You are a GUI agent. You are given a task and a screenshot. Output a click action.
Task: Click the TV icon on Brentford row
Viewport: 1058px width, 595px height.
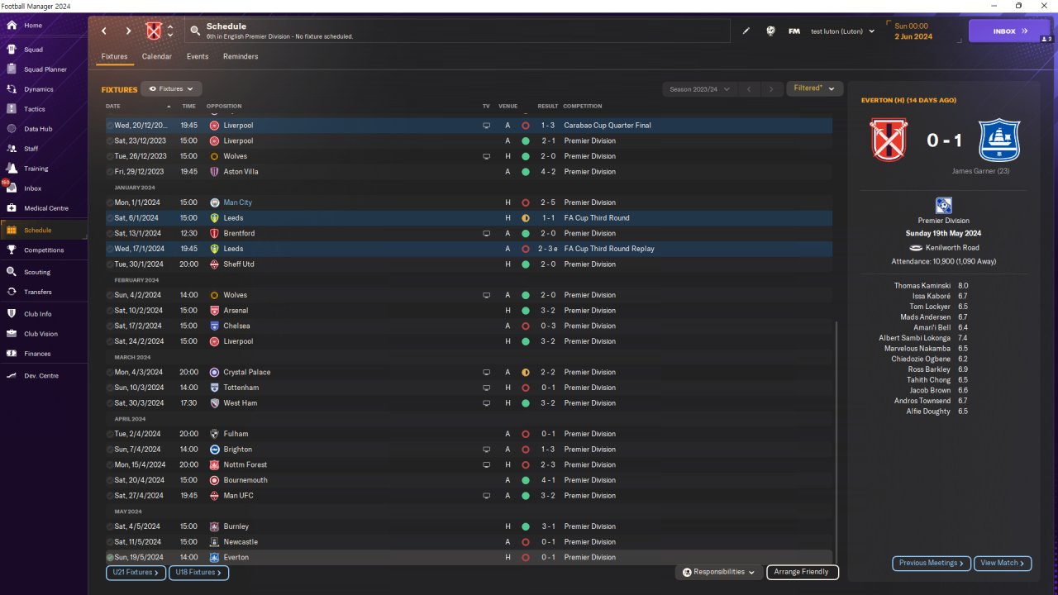pos(487,234)
